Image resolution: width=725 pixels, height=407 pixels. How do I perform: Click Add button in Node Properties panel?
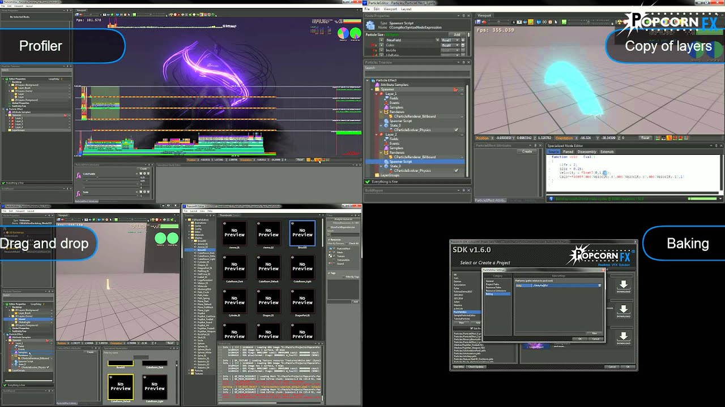pos(457,34)
